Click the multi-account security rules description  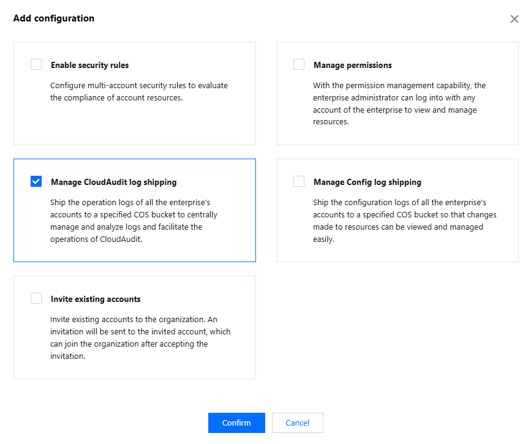coord(138,91)
